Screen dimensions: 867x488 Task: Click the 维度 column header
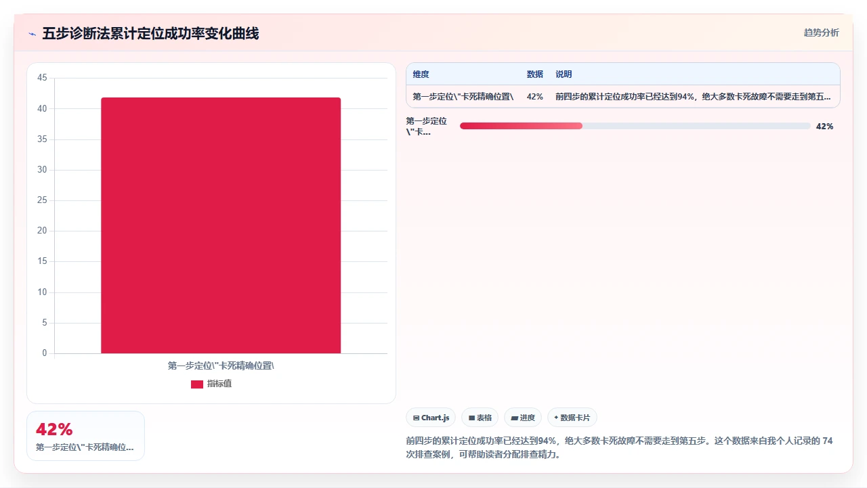tap(421, 74)
